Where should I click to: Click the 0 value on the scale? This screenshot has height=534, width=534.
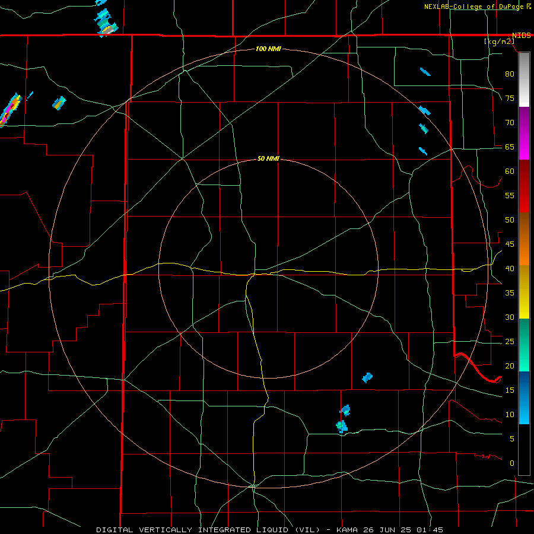pyautogui.click(x=512, y=463)
